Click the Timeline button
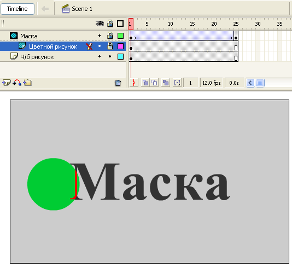 pyautogui.click(x=17, y=9)
